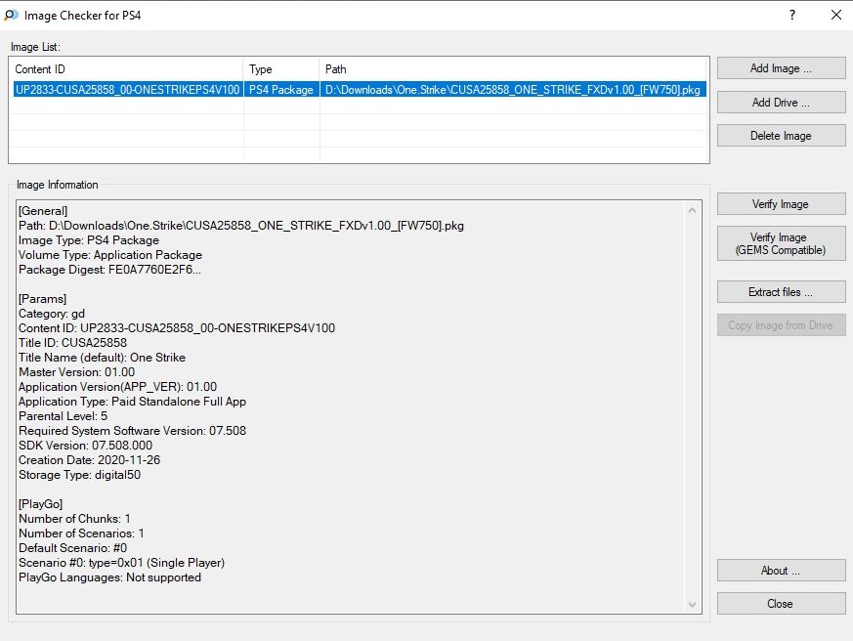
Task: Click the SDK Version: 07.508.000 line
Action: (85, 446)
